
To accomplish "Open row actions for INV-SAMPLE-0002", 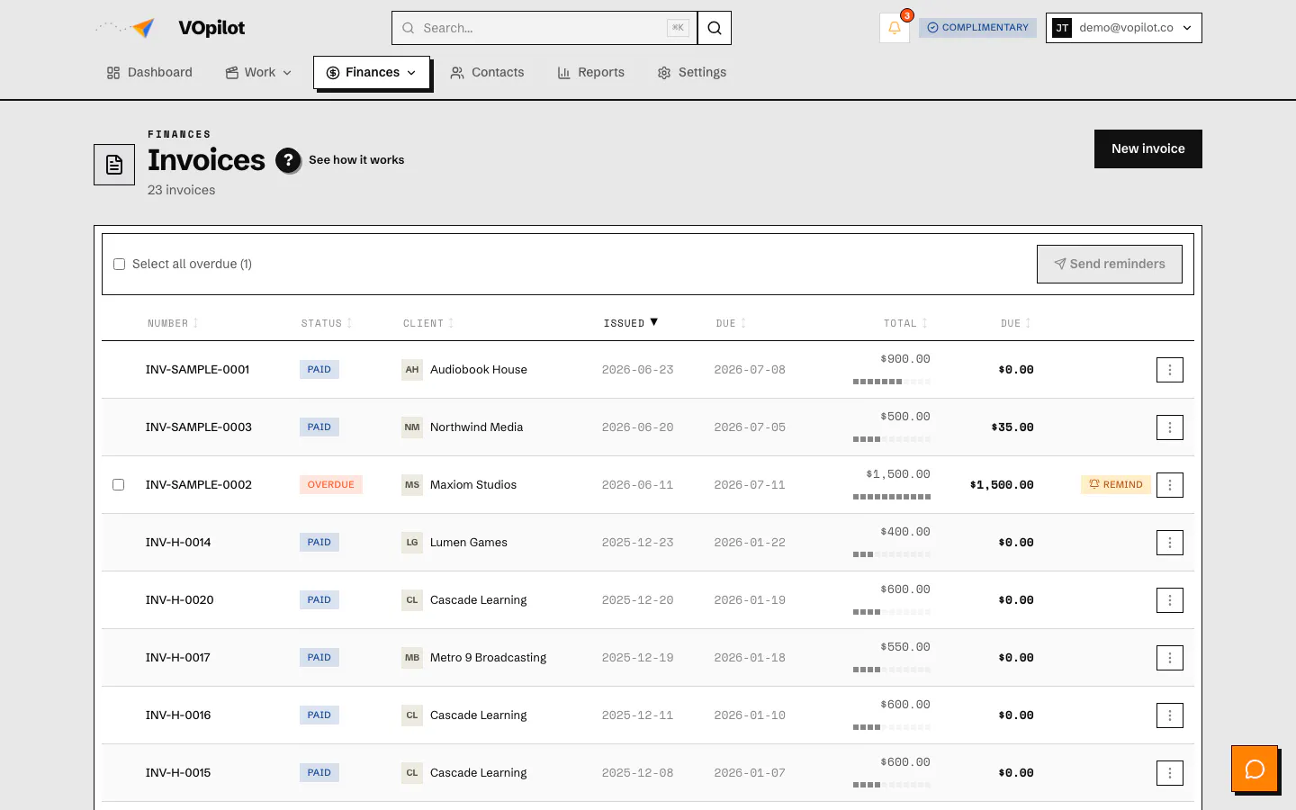I will (x=1170, y=485).
